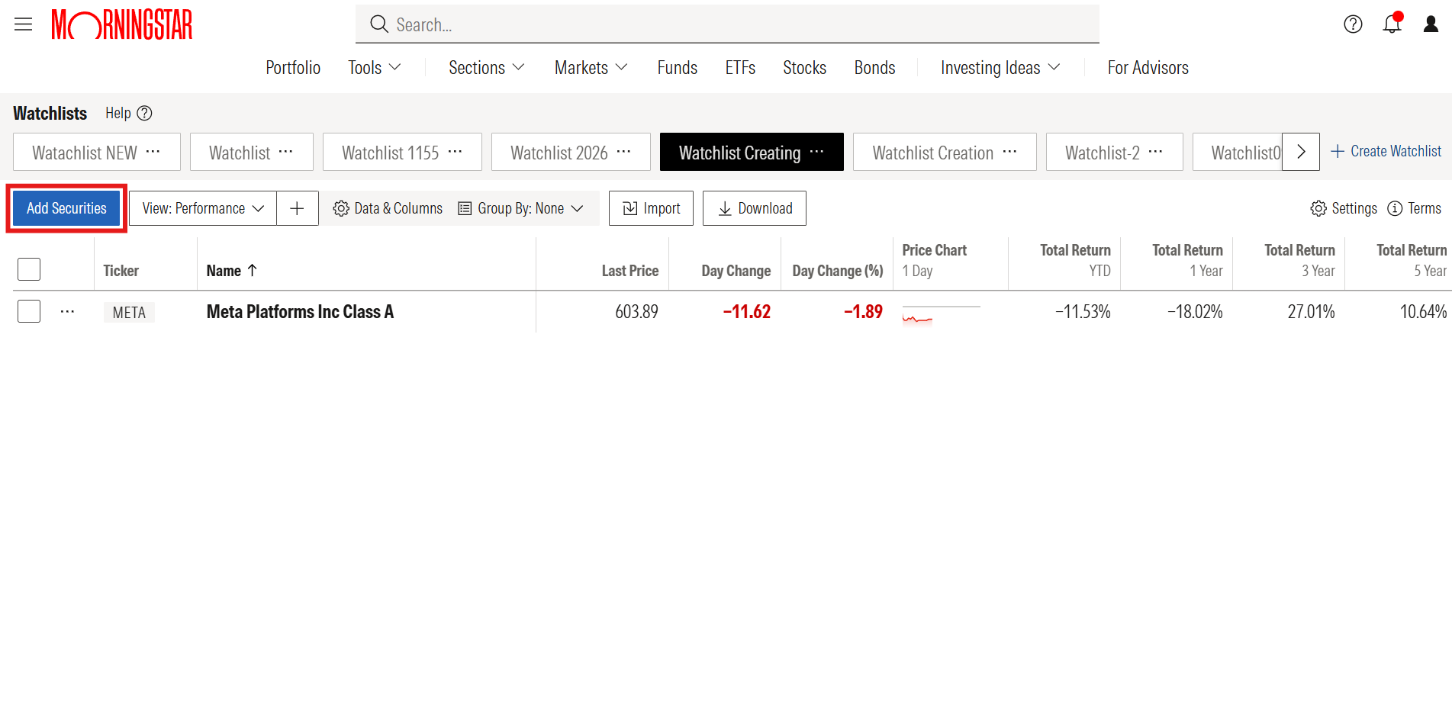
Task: Open options dots for Watchlist 1155
Action: click(x=456, y=152)
